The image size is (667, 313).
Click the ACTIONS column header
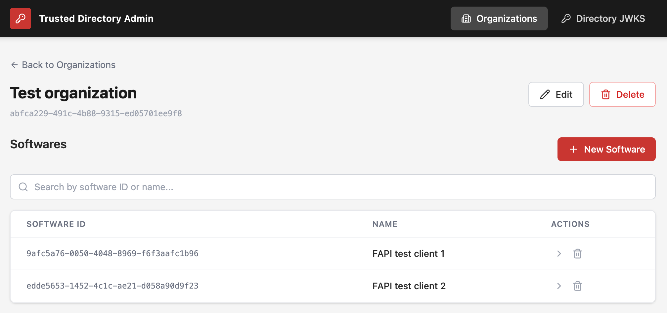[570, 224]
